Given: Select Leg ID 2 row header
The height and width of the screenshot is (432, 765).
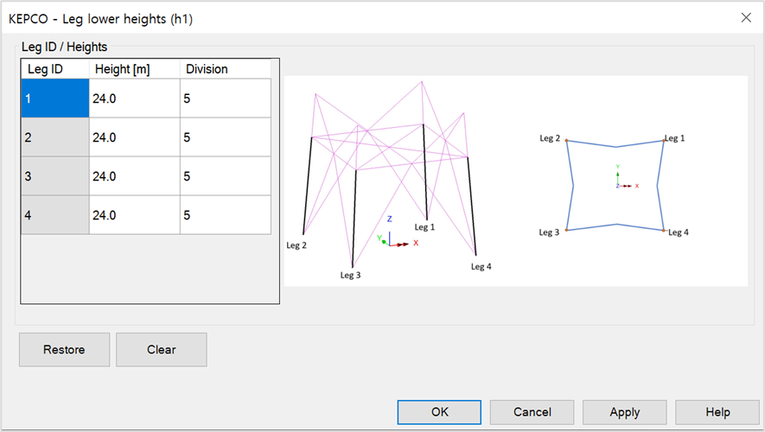Looking at the screenshot, I should [x=54, y=137].
